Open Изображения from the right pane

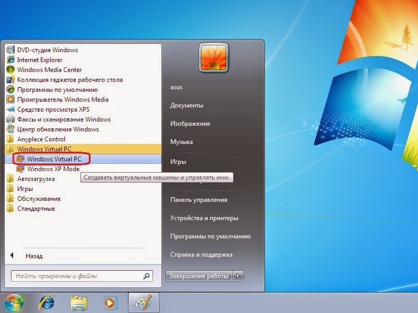point(190,124)
